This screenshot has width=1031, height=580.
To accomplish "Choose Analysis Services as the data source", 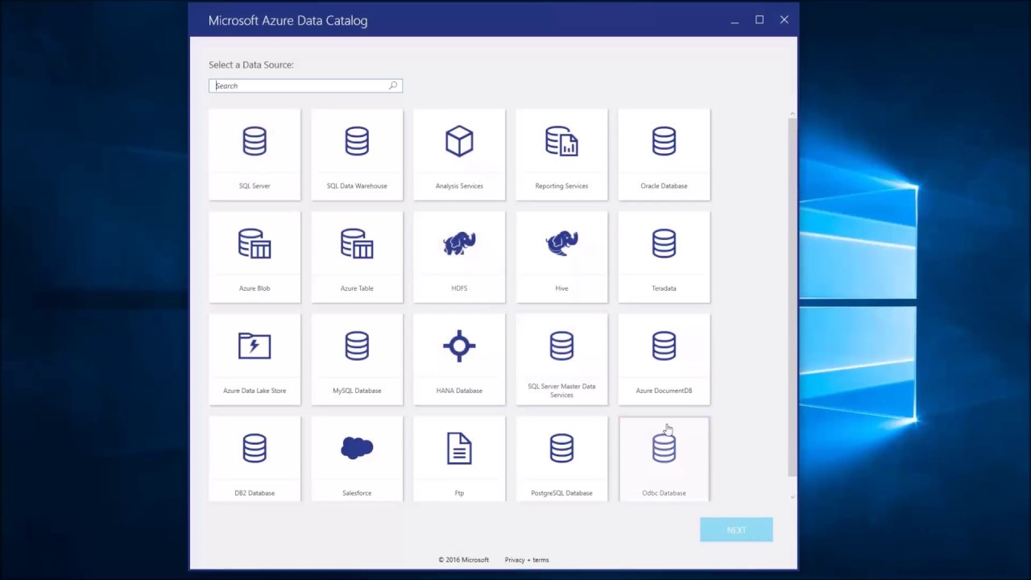I will 459,153.
